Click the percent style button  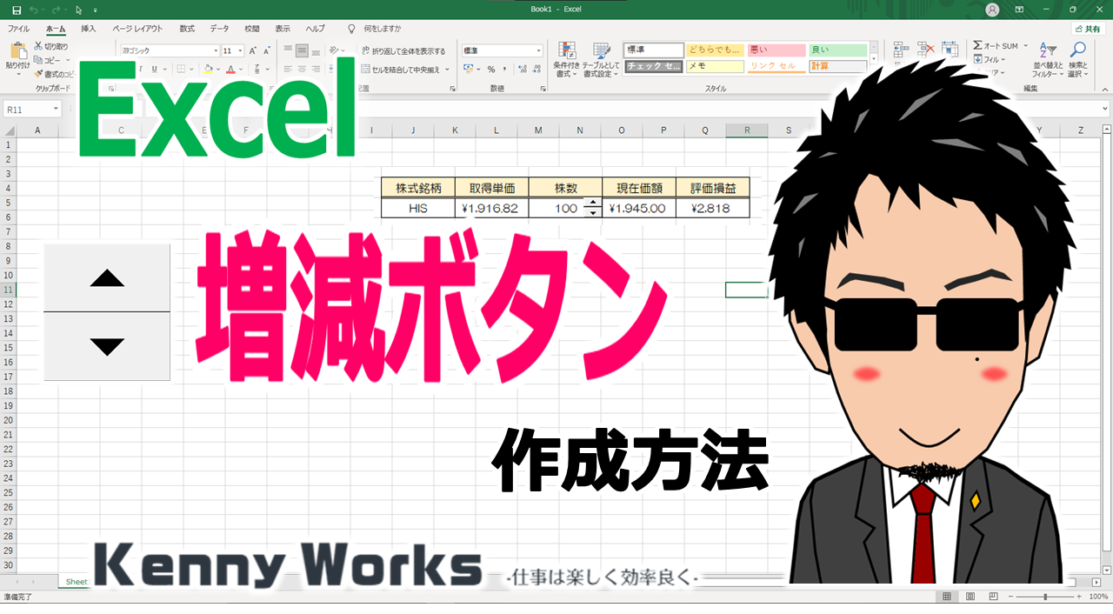490,70
